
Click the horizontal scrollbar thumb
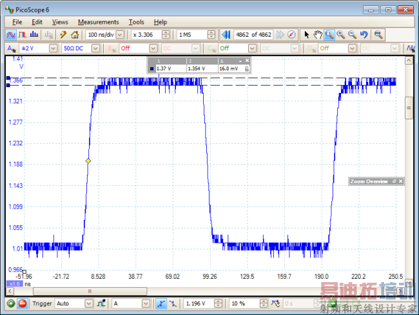click(x=90, y=291)
